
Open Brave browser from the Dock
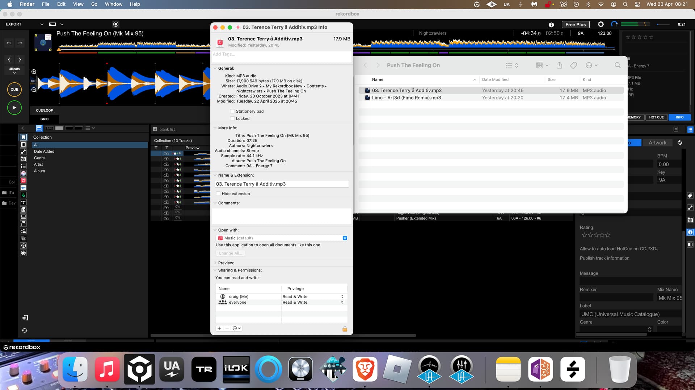365,369
